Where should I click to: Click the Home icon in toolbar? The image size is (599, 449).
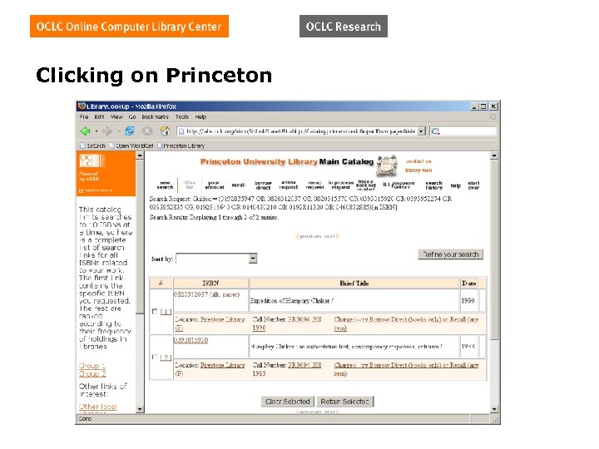[x=165, y=131]
